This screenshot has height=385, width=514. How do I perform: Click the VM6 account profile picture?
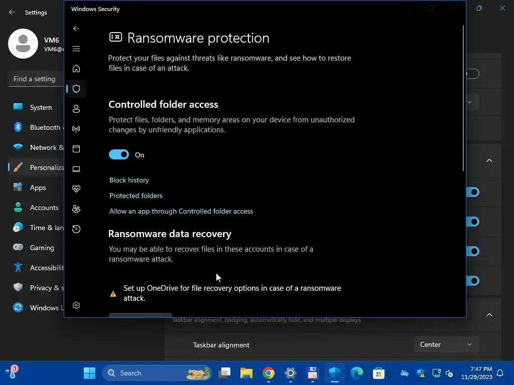[23, 44]
